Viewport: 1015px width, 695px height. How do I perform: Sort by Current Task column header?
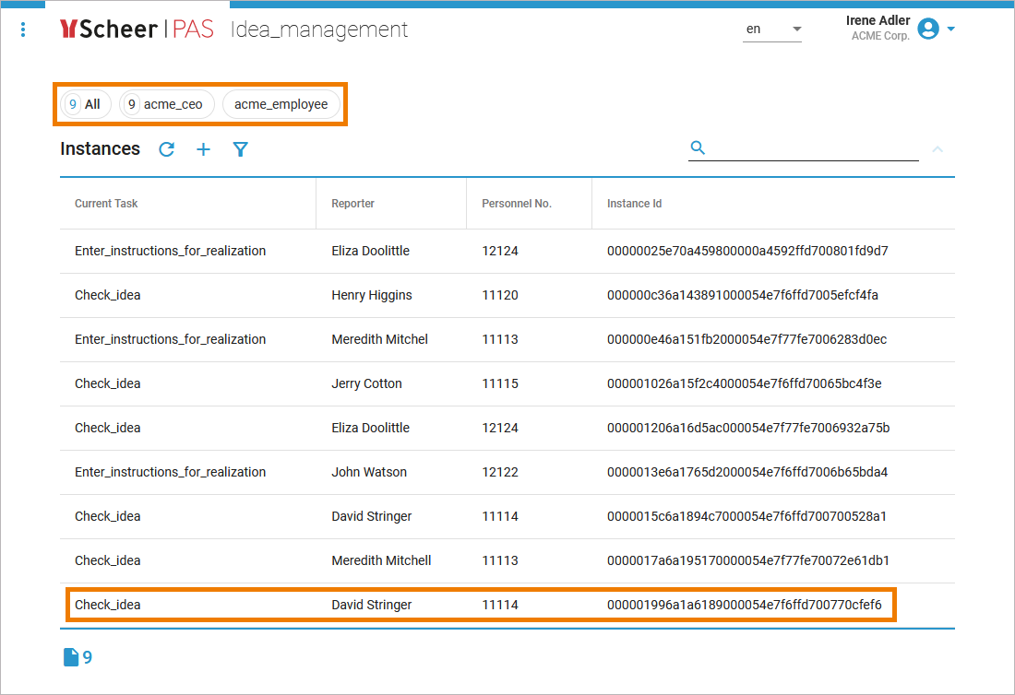pos(106,204)
